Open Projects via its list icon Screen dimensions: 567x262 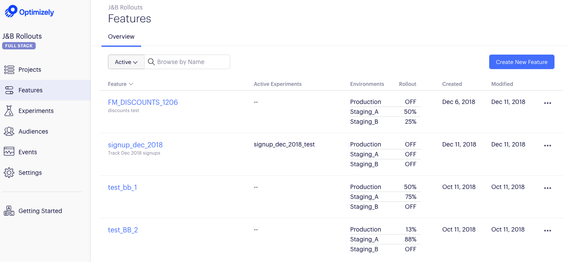click(9, 70)
